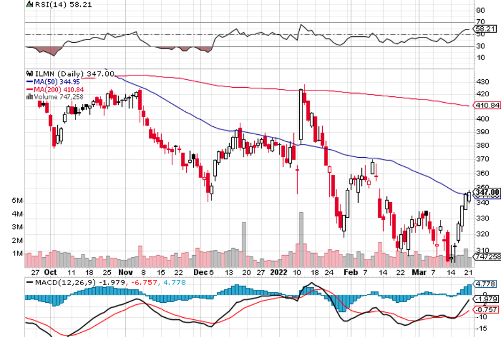Click the 2022 marker on date axis

[x=277, y=272]
